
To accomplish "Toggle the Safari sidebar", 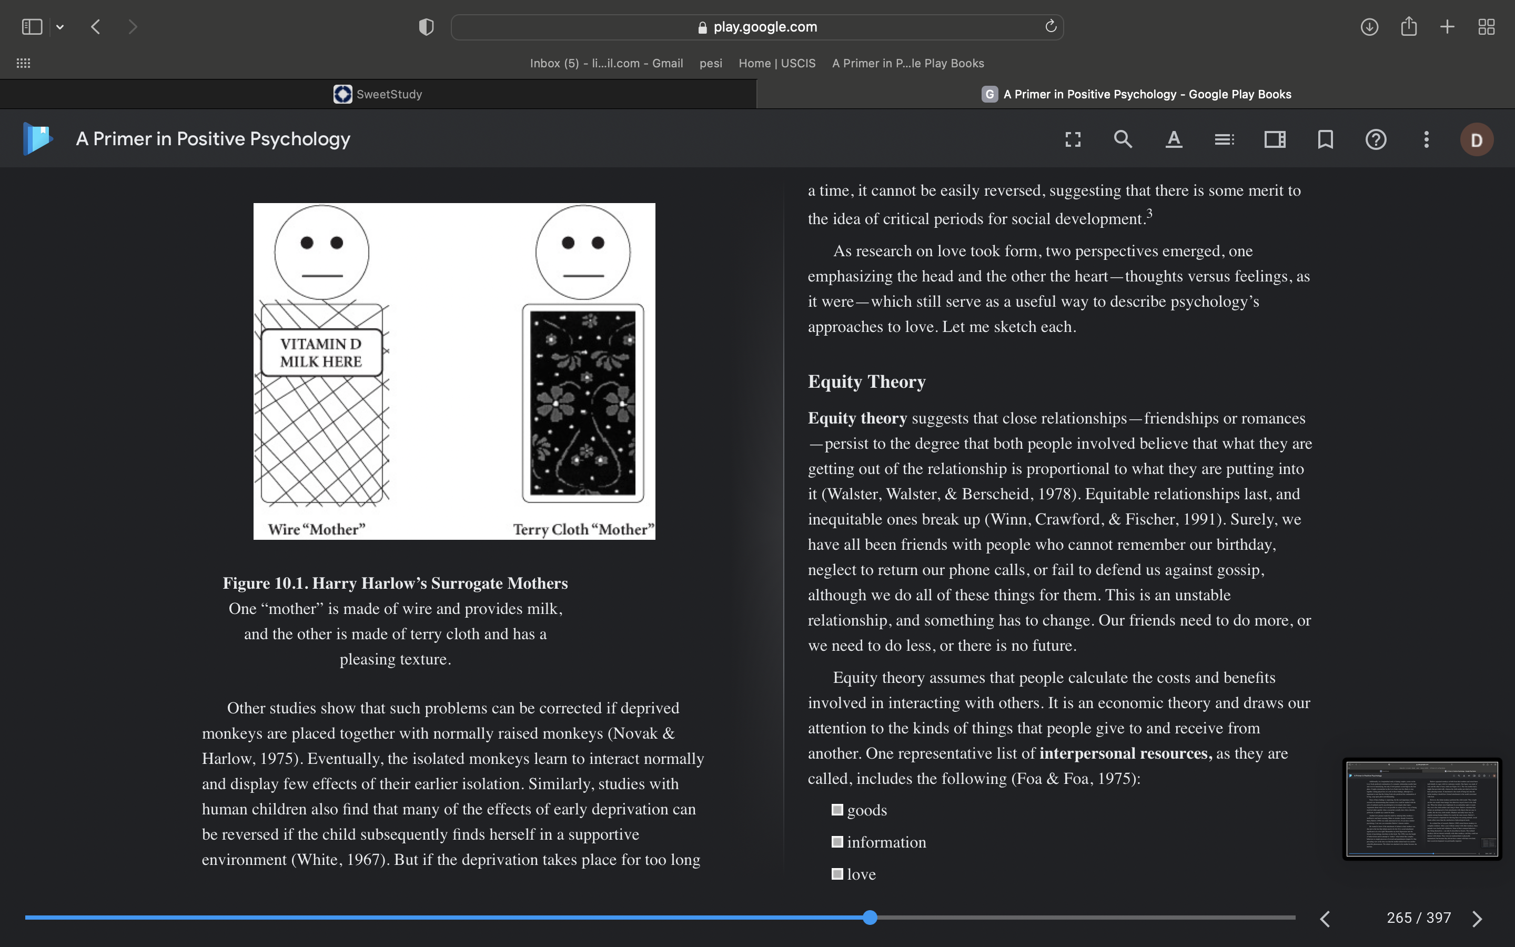I will pyautogui.click(x=32, y=27).
